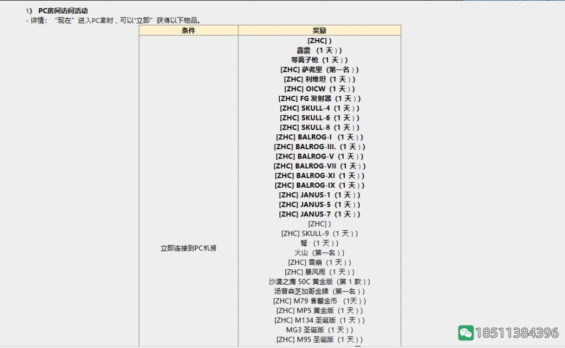Click the WeChat icon in bottom right
Viewport: 565px width, 348px height.
click(467, 332)
